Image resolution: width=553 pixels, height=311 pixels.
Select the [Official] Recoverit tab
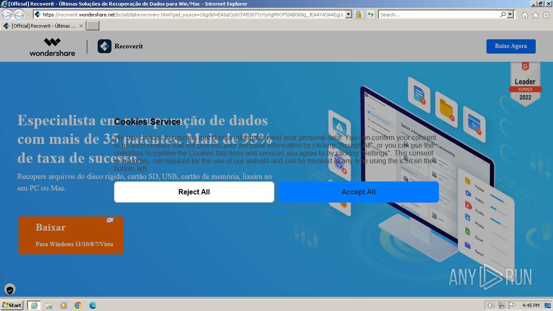coord(43,26)
